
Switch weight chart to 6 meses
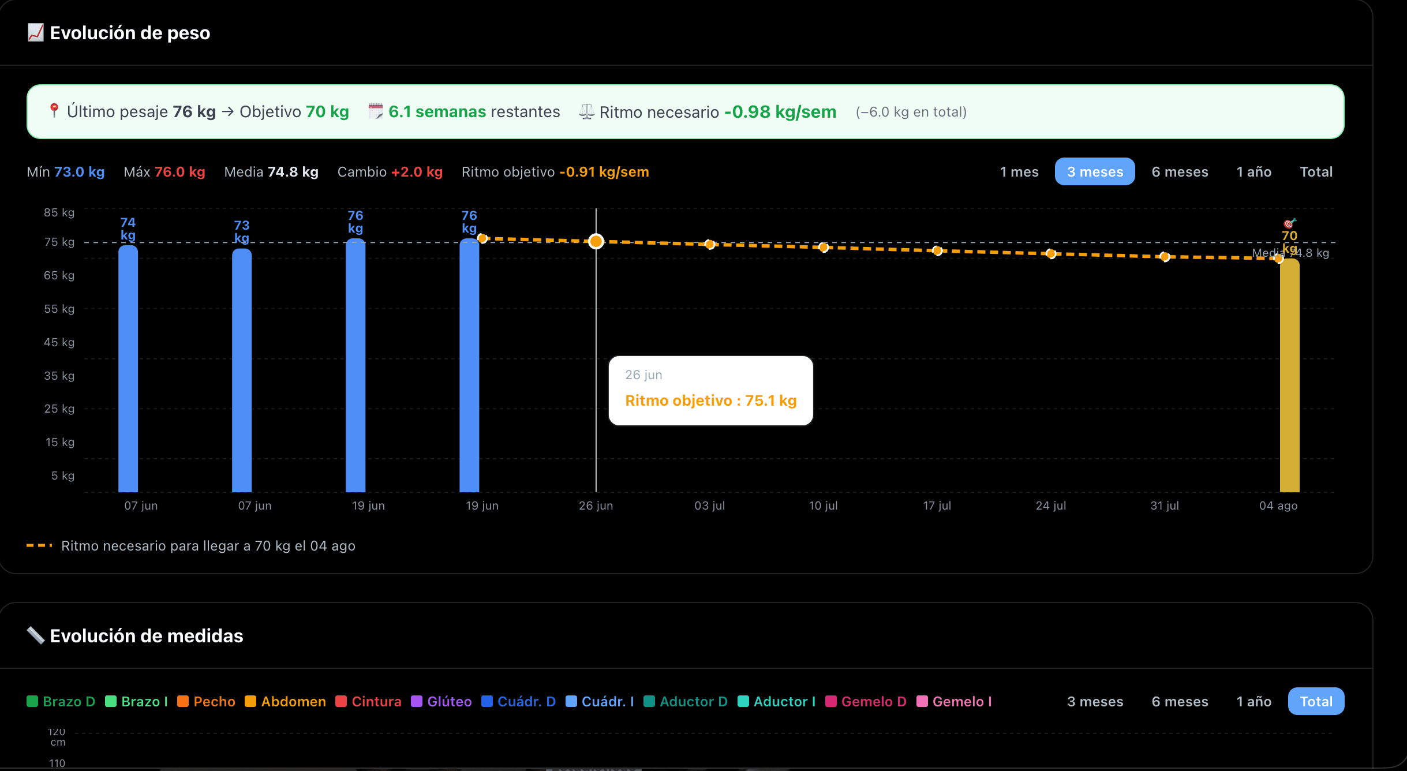1180,171
